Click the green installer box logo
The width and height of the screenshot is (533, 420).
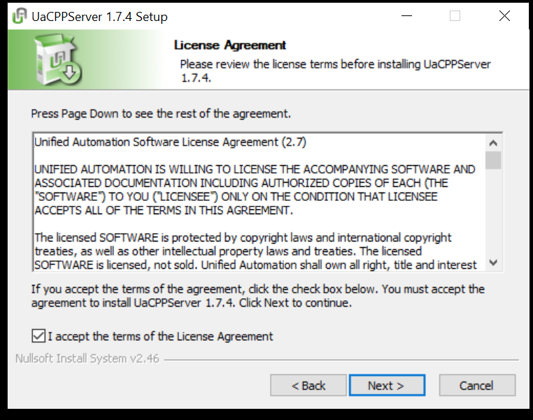point(59,59)
